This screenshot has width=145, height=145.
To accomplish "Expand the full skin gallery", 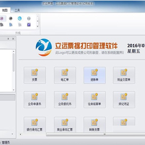I will [37, 26].
